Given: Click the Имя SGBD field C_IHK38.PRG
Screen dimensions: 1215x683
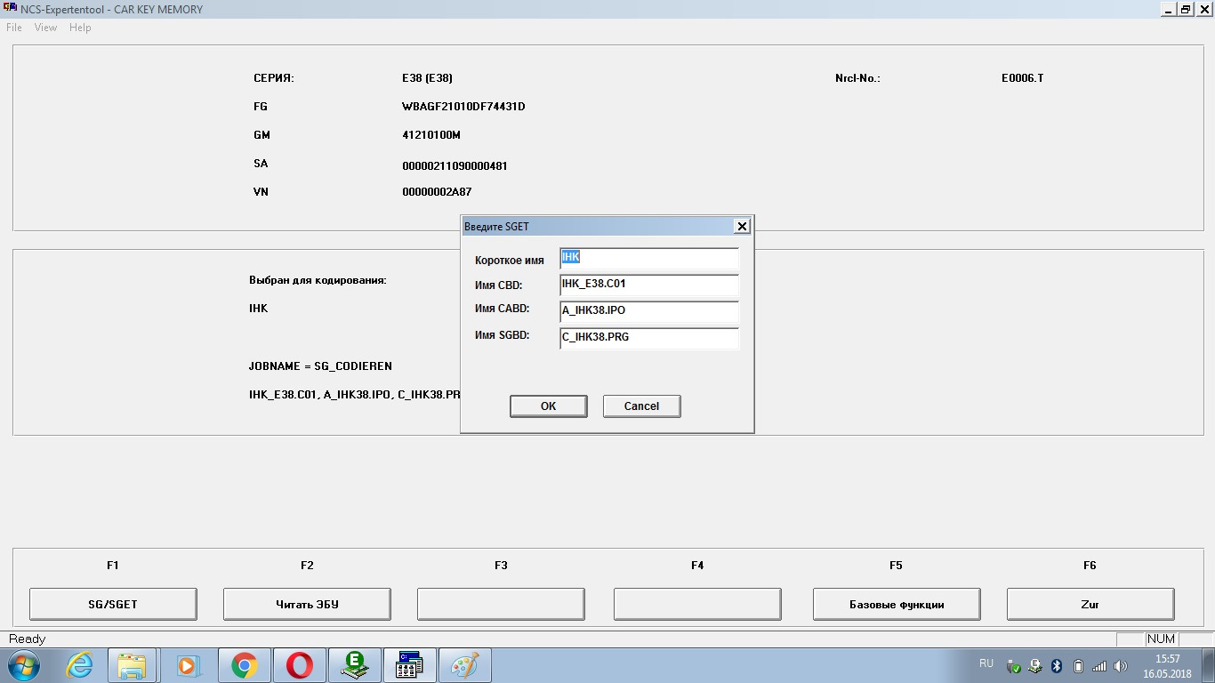Looking at the screenshot, I should click(x=649, y=338).
